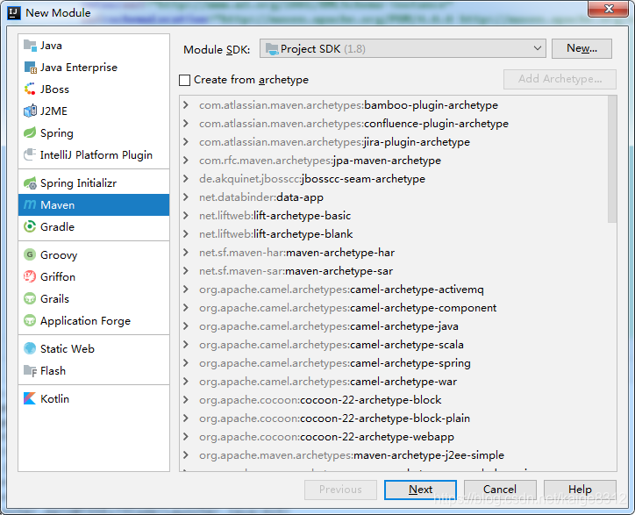This screenshot has height=515, width=635.
Task: Click the JBoss colorful icon
Action: (x=30, y=89)
